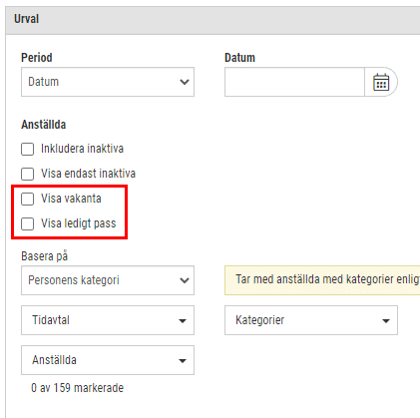Viewport: 420px width, 418px height.
Task: Open the Personens kategori dropdown
Action: (x=108, y=280)
